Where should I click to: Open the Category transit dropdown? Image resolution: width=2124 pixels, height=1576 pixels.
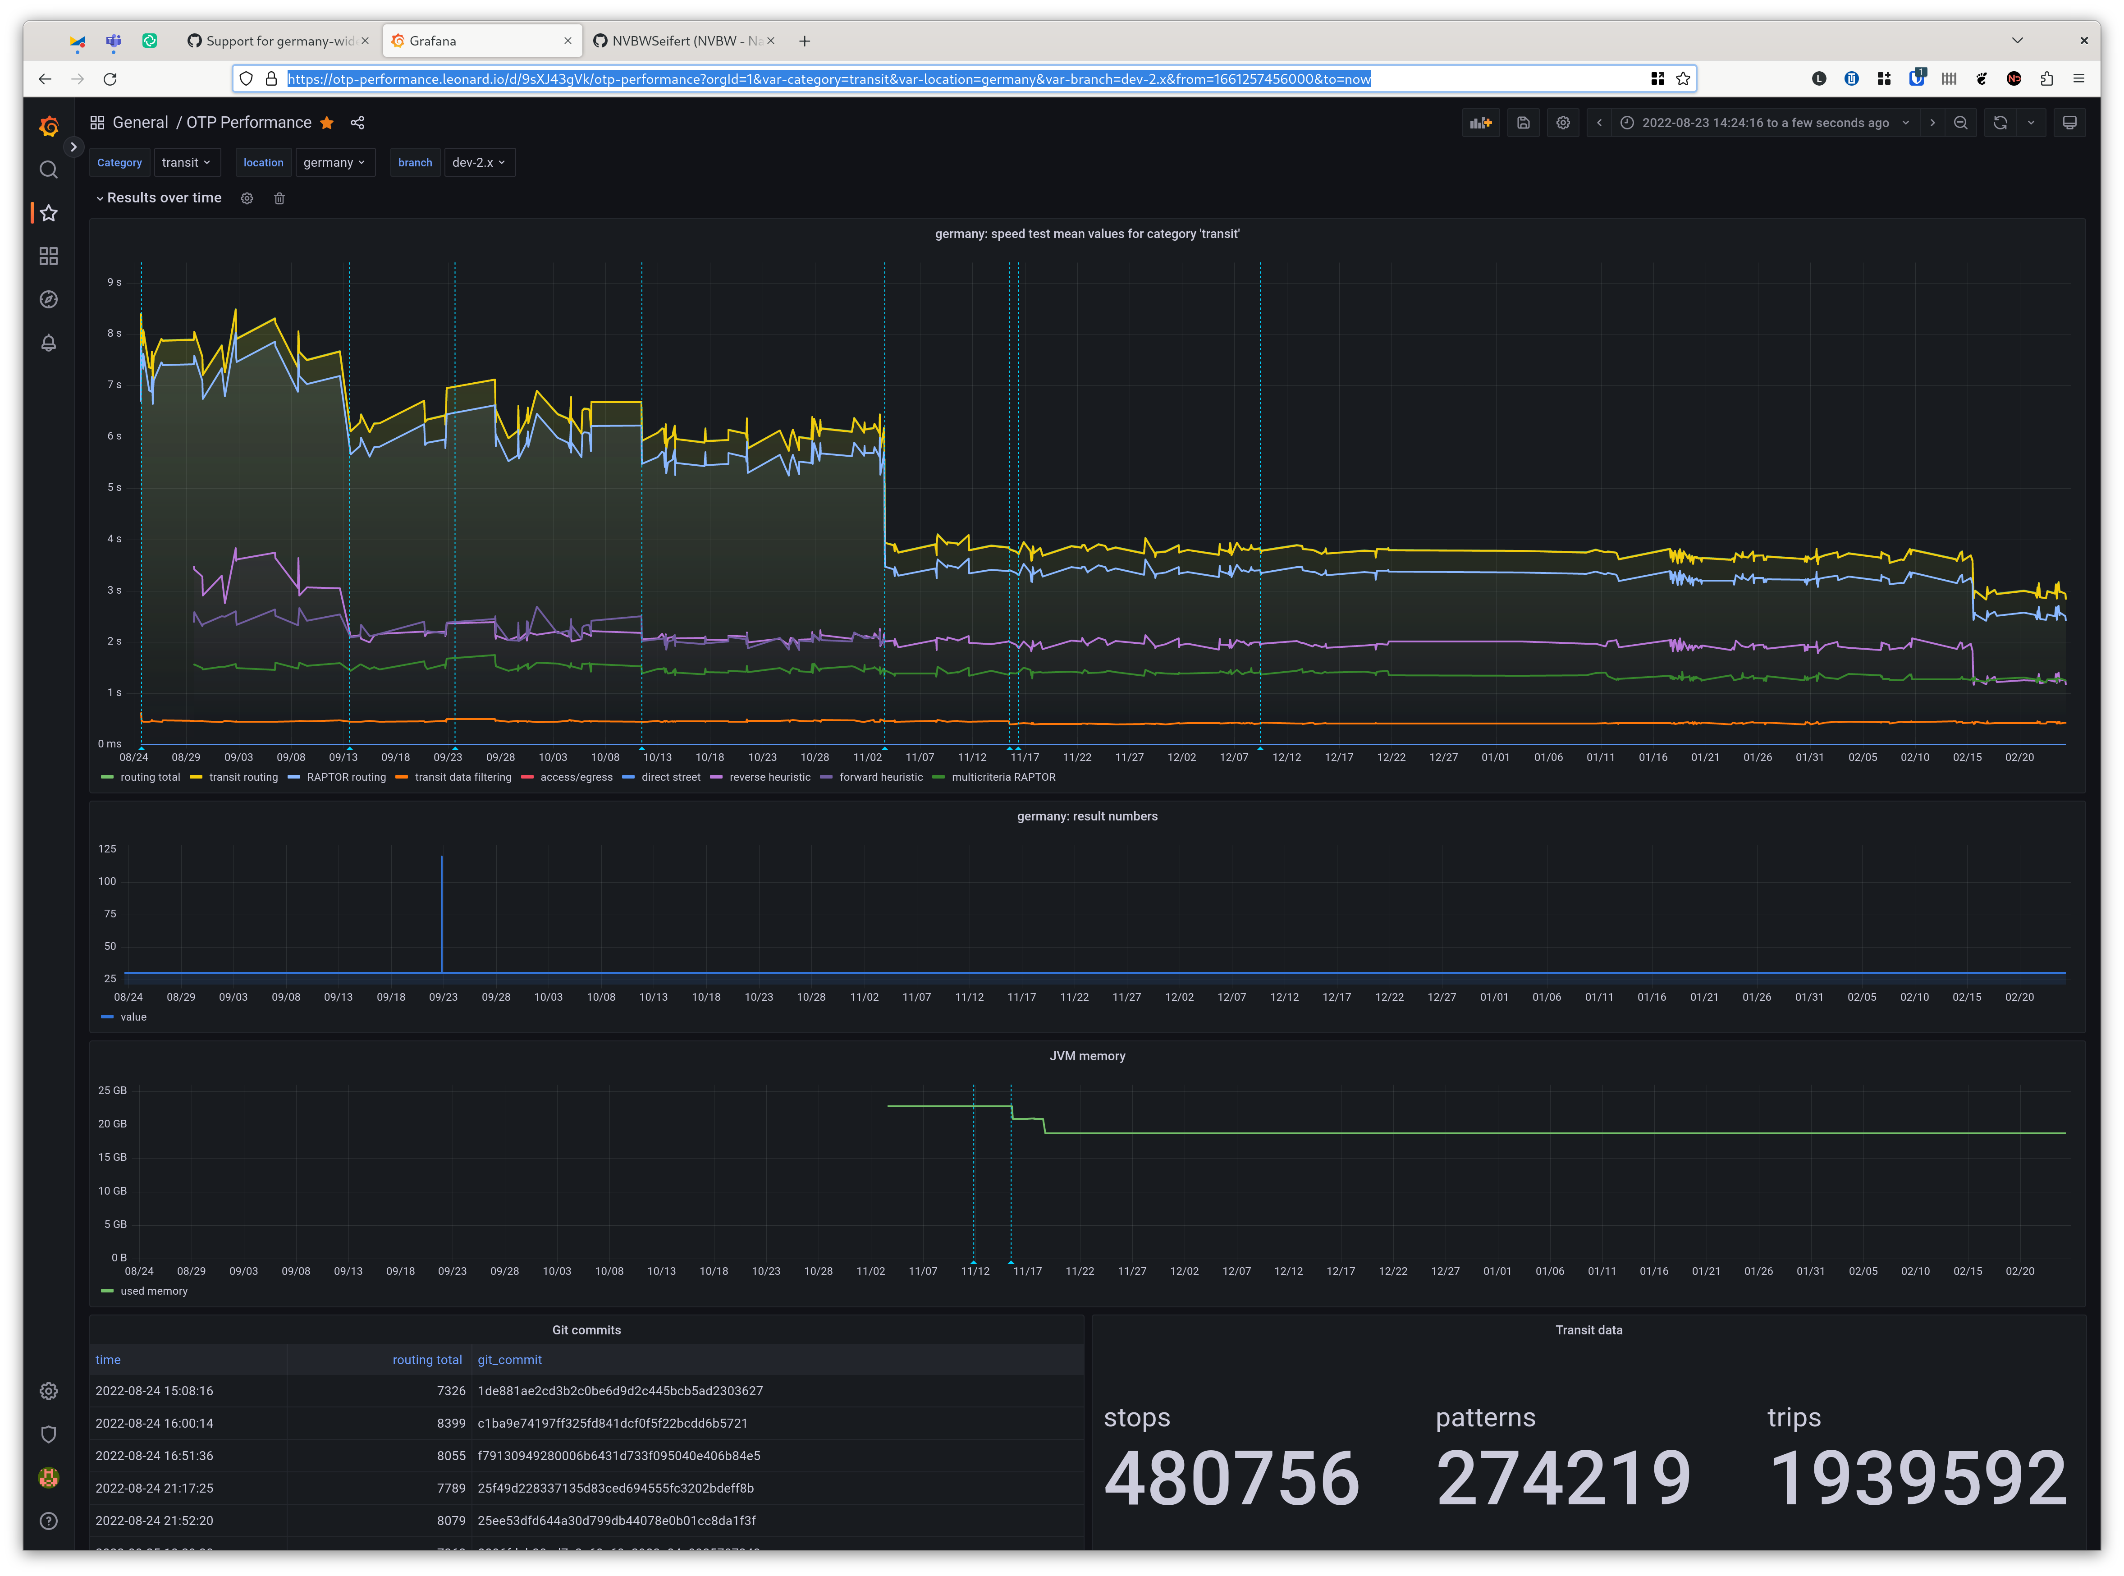(x=186, y=162)
